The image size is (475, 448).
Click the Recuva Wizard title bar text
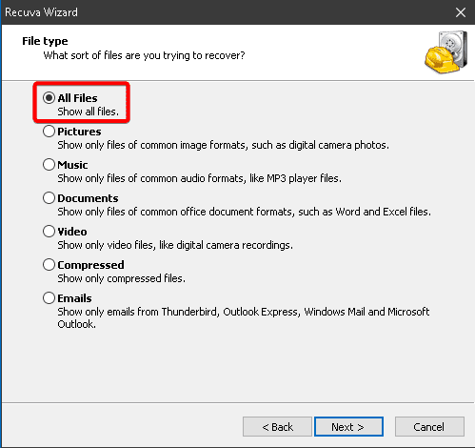pos(41,12)
